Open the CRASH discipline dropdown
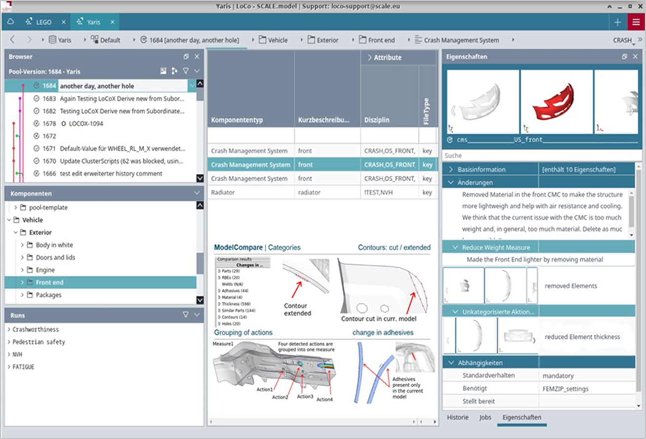This screenshot has height=439, width=646. pos(623,41)
